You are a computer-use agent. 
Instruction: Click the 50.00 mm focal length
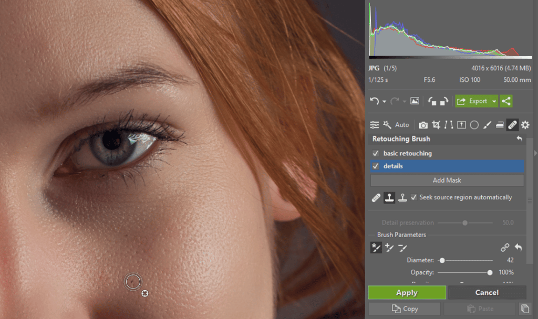click(517, 80)
